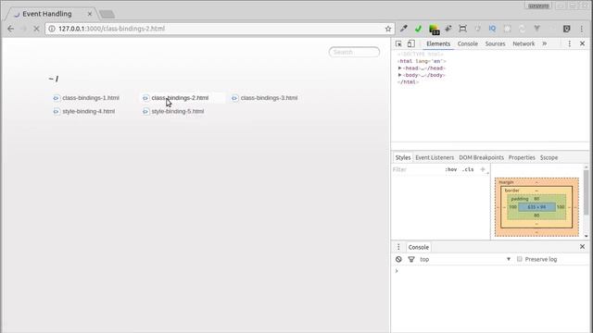Open the DOM Breakpoints tab
Image resolution: width=593 pixels, height=333 pixels.
coord(481,157)
